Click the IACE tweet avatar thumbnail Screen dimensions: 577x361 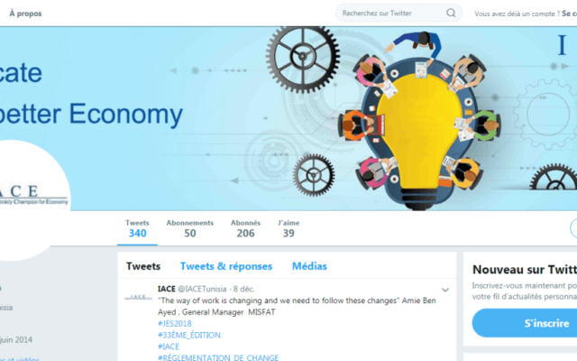tap(138, 297)
